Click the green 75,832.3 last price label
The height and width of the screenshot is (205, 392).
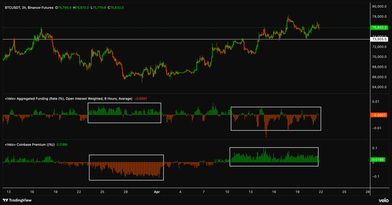(379, 28)
